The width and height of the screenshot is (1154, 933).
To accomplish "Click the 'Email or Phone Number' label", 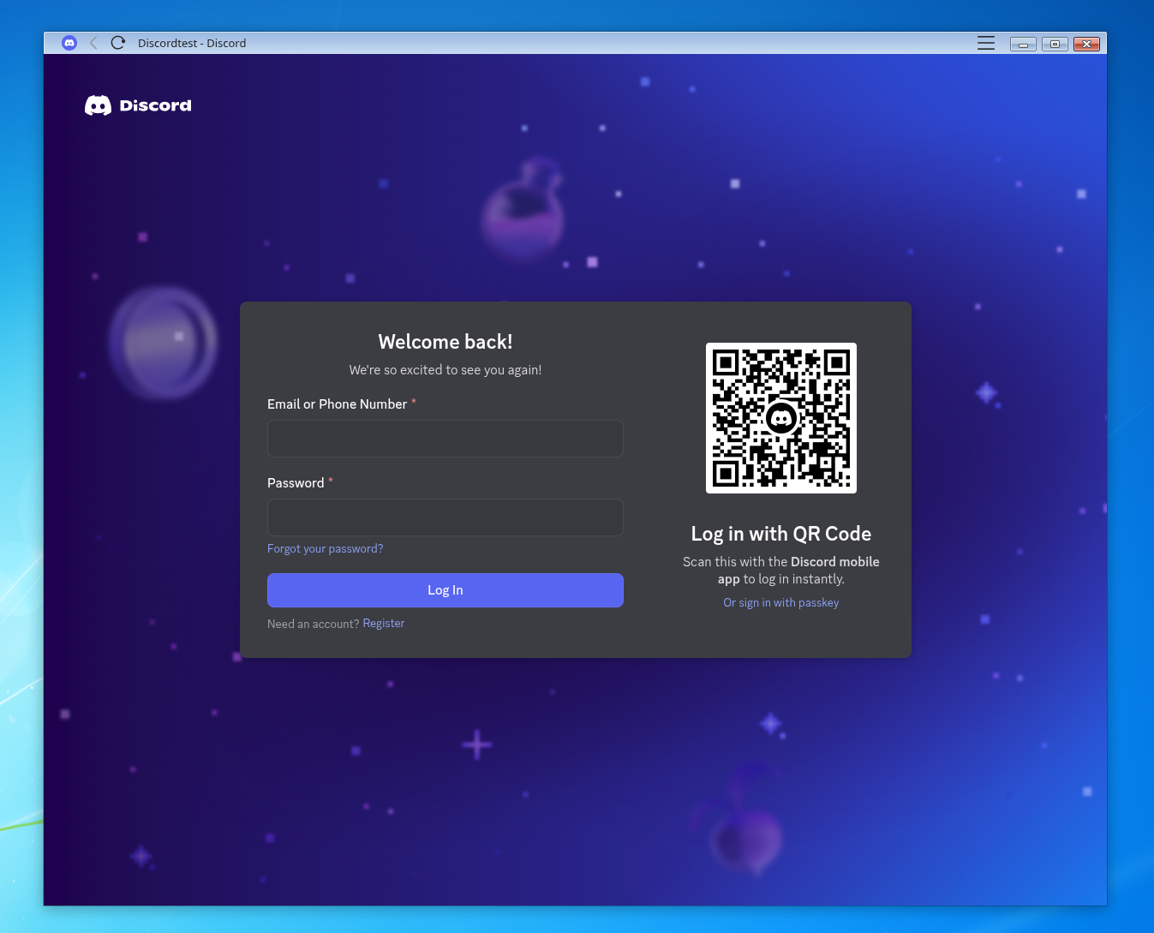I will (x=338, y=404).
